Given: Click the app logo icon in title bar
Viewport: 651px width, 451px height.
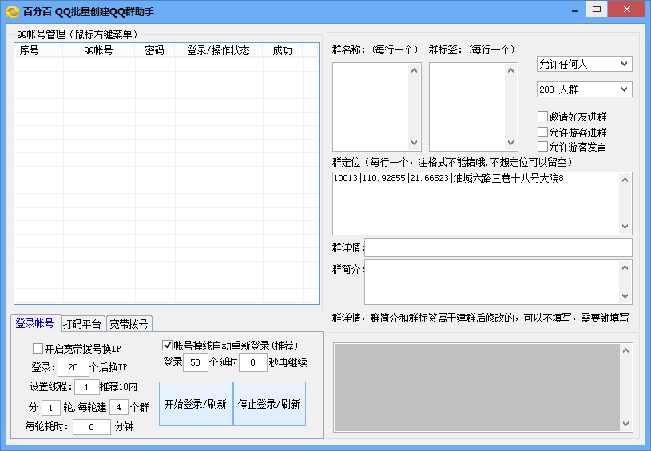Looking at the screenshot, I should (13, 11).
